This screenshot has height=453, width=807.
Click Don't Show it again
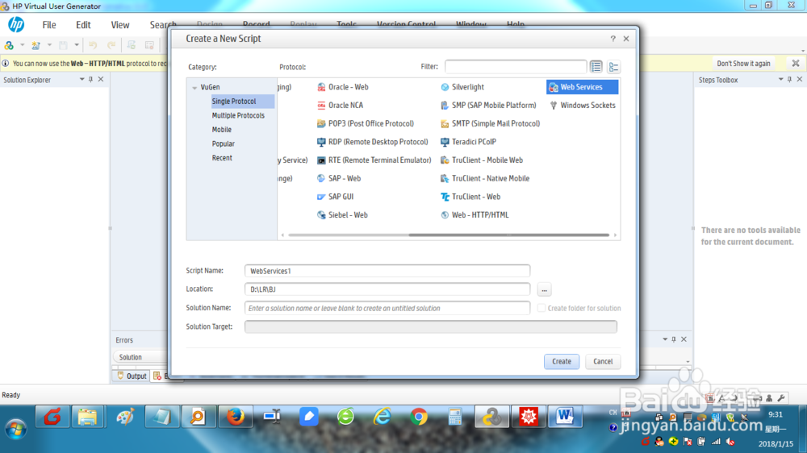[x=743, y=63]
